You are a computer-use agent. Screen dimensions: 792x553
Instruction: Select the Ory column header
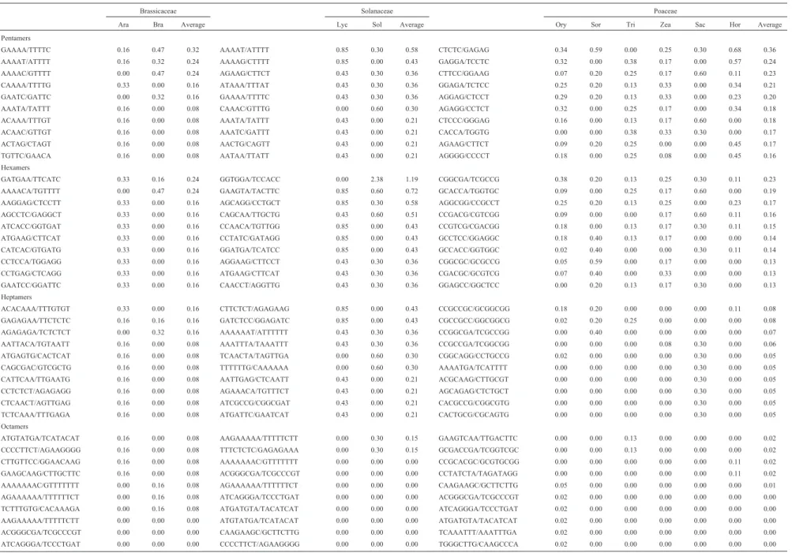click(x=561, y=24)
